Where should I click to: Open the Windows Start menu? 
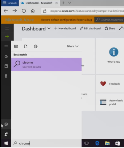pyautogui.click(x=6, y=143)
